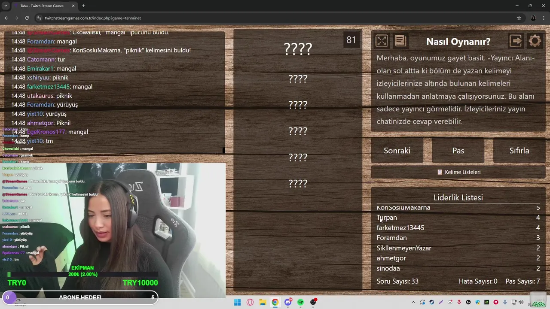Click the microphone tray icon
This screenshot has width=550, height=309.
(505, 302)
